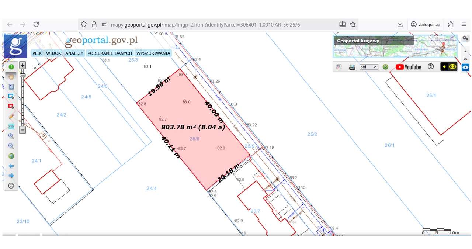Click parcel label 26/1
The height and width of the screenshot is (249, 472).
(x=390, y=145)
